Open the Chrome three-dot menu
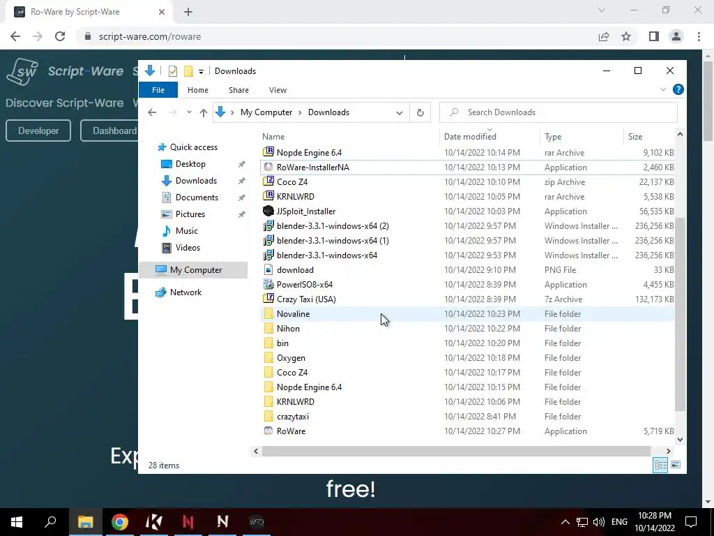 [x=699, y=36]
